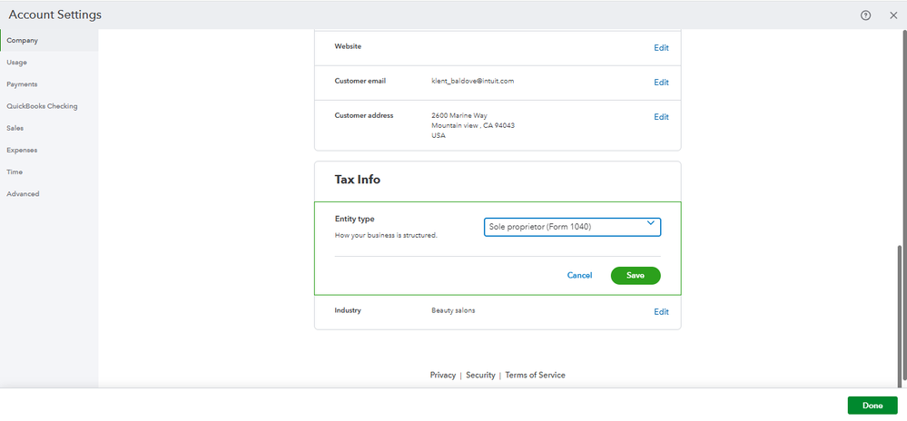Select the Sales tab
907x421 pixels.
coord(15,128)
